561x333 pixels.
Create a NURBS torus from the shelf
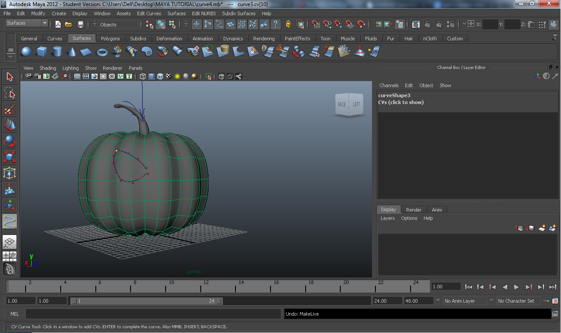[102, 52]
